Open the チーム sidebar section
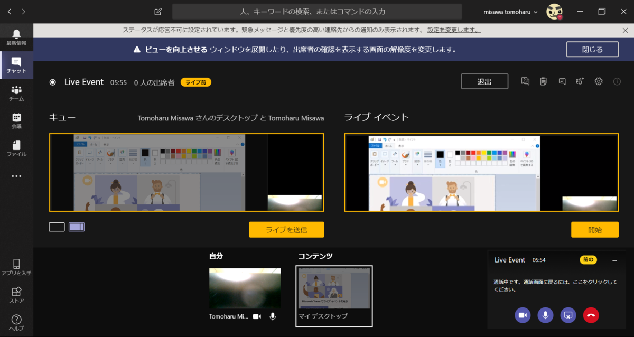This screenshot has width=634, height=337. 16,93
